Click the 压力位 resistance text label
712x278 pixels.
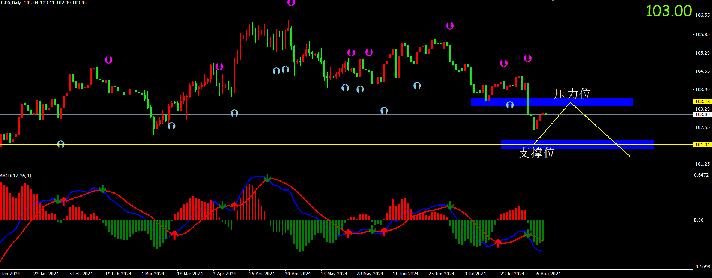(572, 94)
